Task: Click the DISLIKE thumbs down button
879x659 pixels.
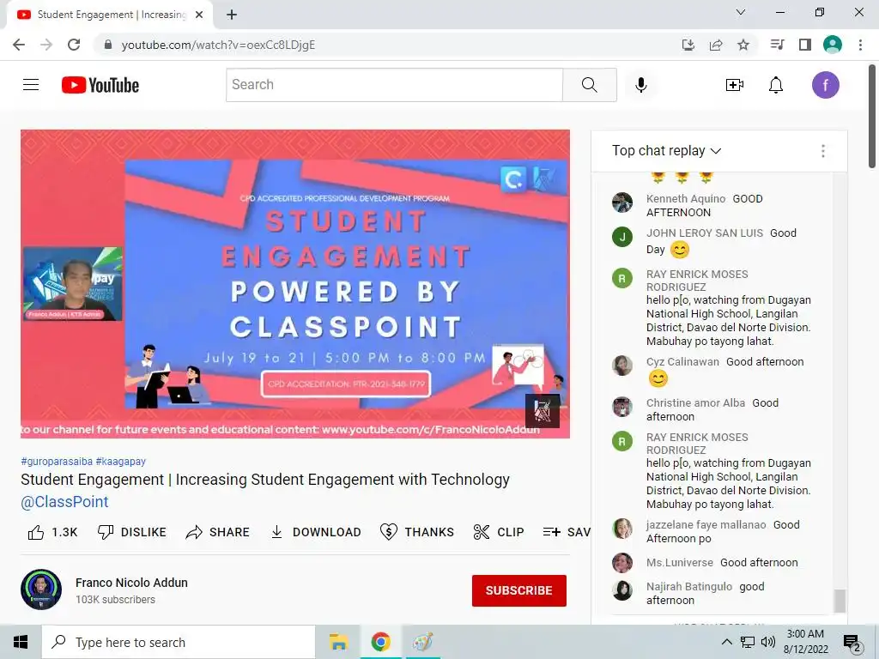Action: (x=131, y=532)
